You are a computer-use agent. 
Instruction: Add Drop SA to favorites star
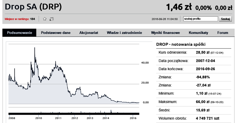(45, 19)
